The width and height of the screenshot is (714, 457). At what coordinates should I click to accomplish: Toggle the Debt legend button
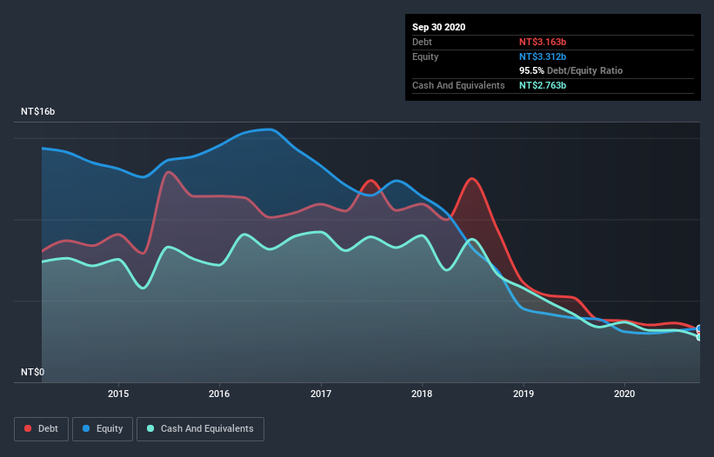click(42, 429)
